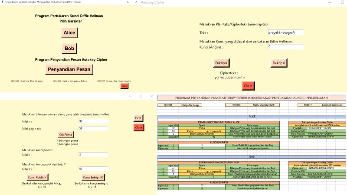Minimize the Autokey Cipher window

(330, 3)
